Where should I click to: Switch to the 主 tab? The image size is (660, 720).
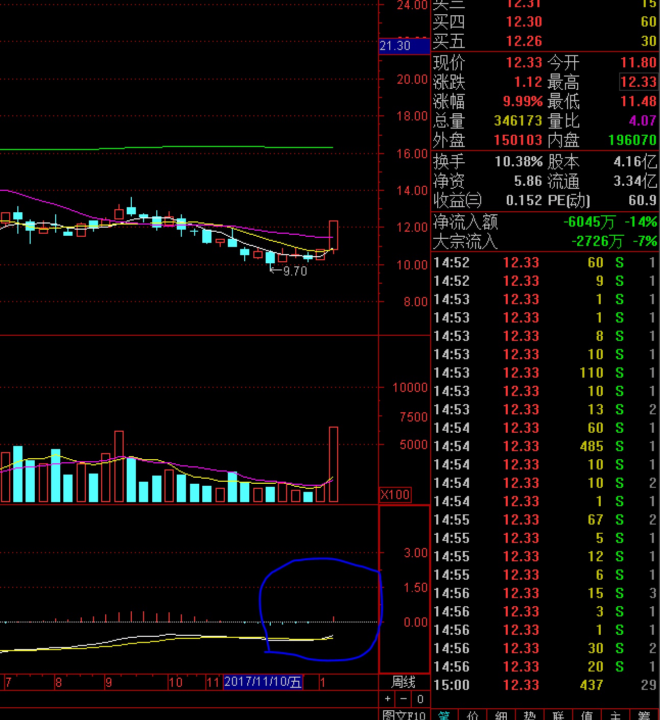(x=616, y=715)
